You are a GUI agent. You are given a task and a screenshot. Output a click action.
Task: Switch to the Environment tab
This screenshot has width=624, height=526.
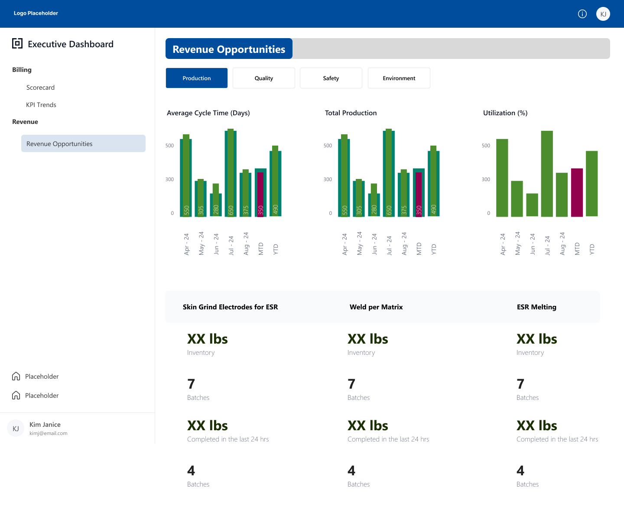pyautogui.click(x=399, y=78)
